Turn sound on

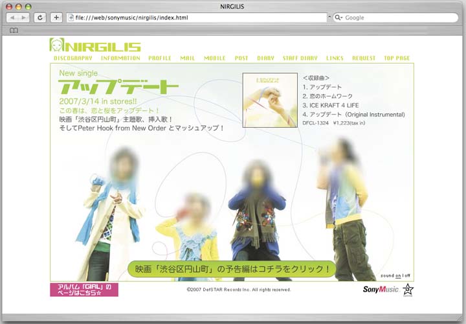tap(398, 275)
